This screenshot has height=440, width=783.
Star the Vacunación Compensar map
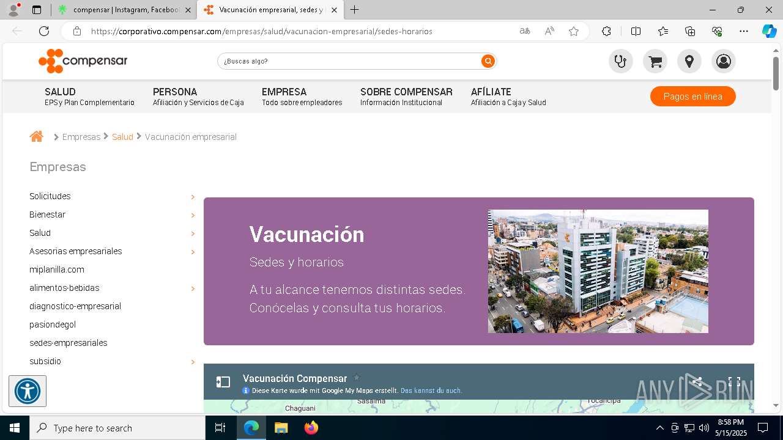[x=357, y=378]
